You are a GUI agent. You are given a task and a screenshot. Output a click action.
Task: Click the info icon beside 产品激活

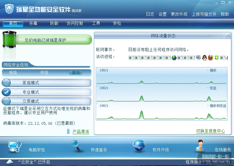(x=68, y=131)
